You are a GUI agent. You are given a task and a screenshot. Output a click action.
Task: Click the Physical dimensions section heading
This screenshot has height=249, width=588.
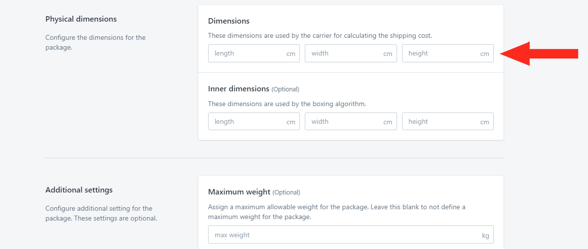81,19
